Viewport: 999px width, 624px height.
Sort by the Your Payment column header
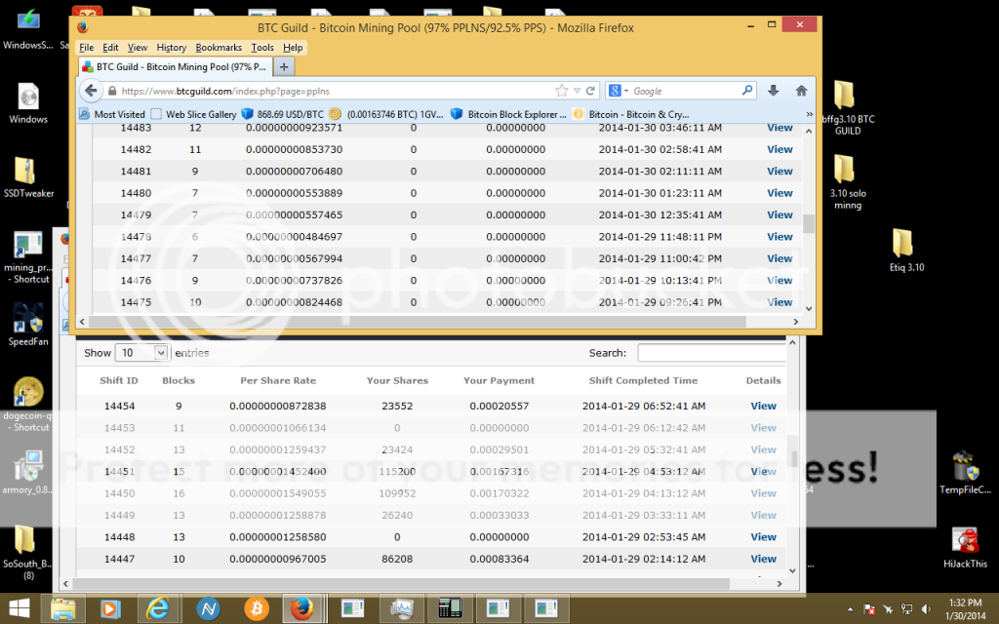pyautogui.click(x=499, y=381)
